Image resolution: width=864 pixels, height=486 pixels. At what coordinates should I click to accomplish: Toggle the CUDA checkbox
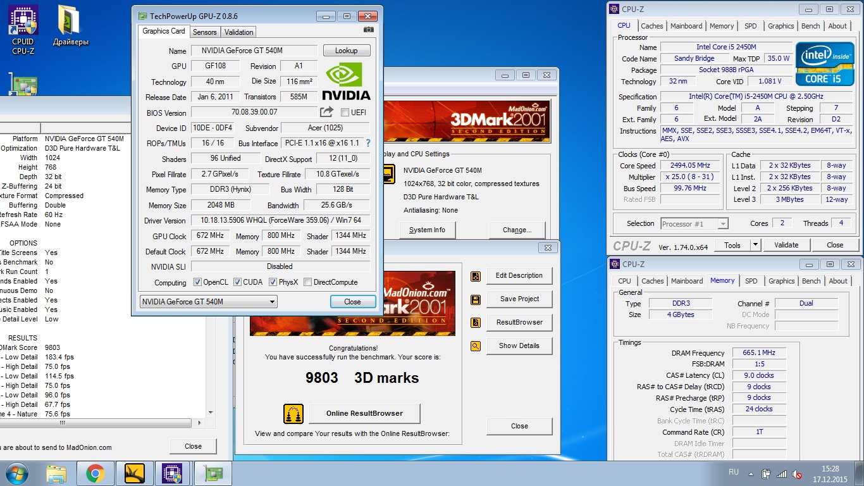pyautogui.click(x=238, y=282)
